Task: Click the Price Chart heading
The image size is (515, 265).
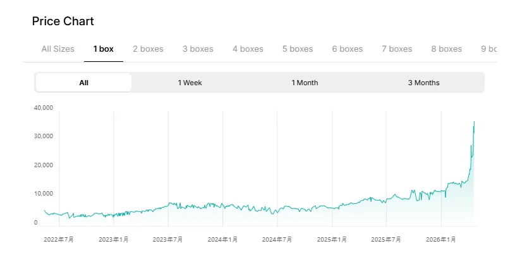Action: [63, 21]
